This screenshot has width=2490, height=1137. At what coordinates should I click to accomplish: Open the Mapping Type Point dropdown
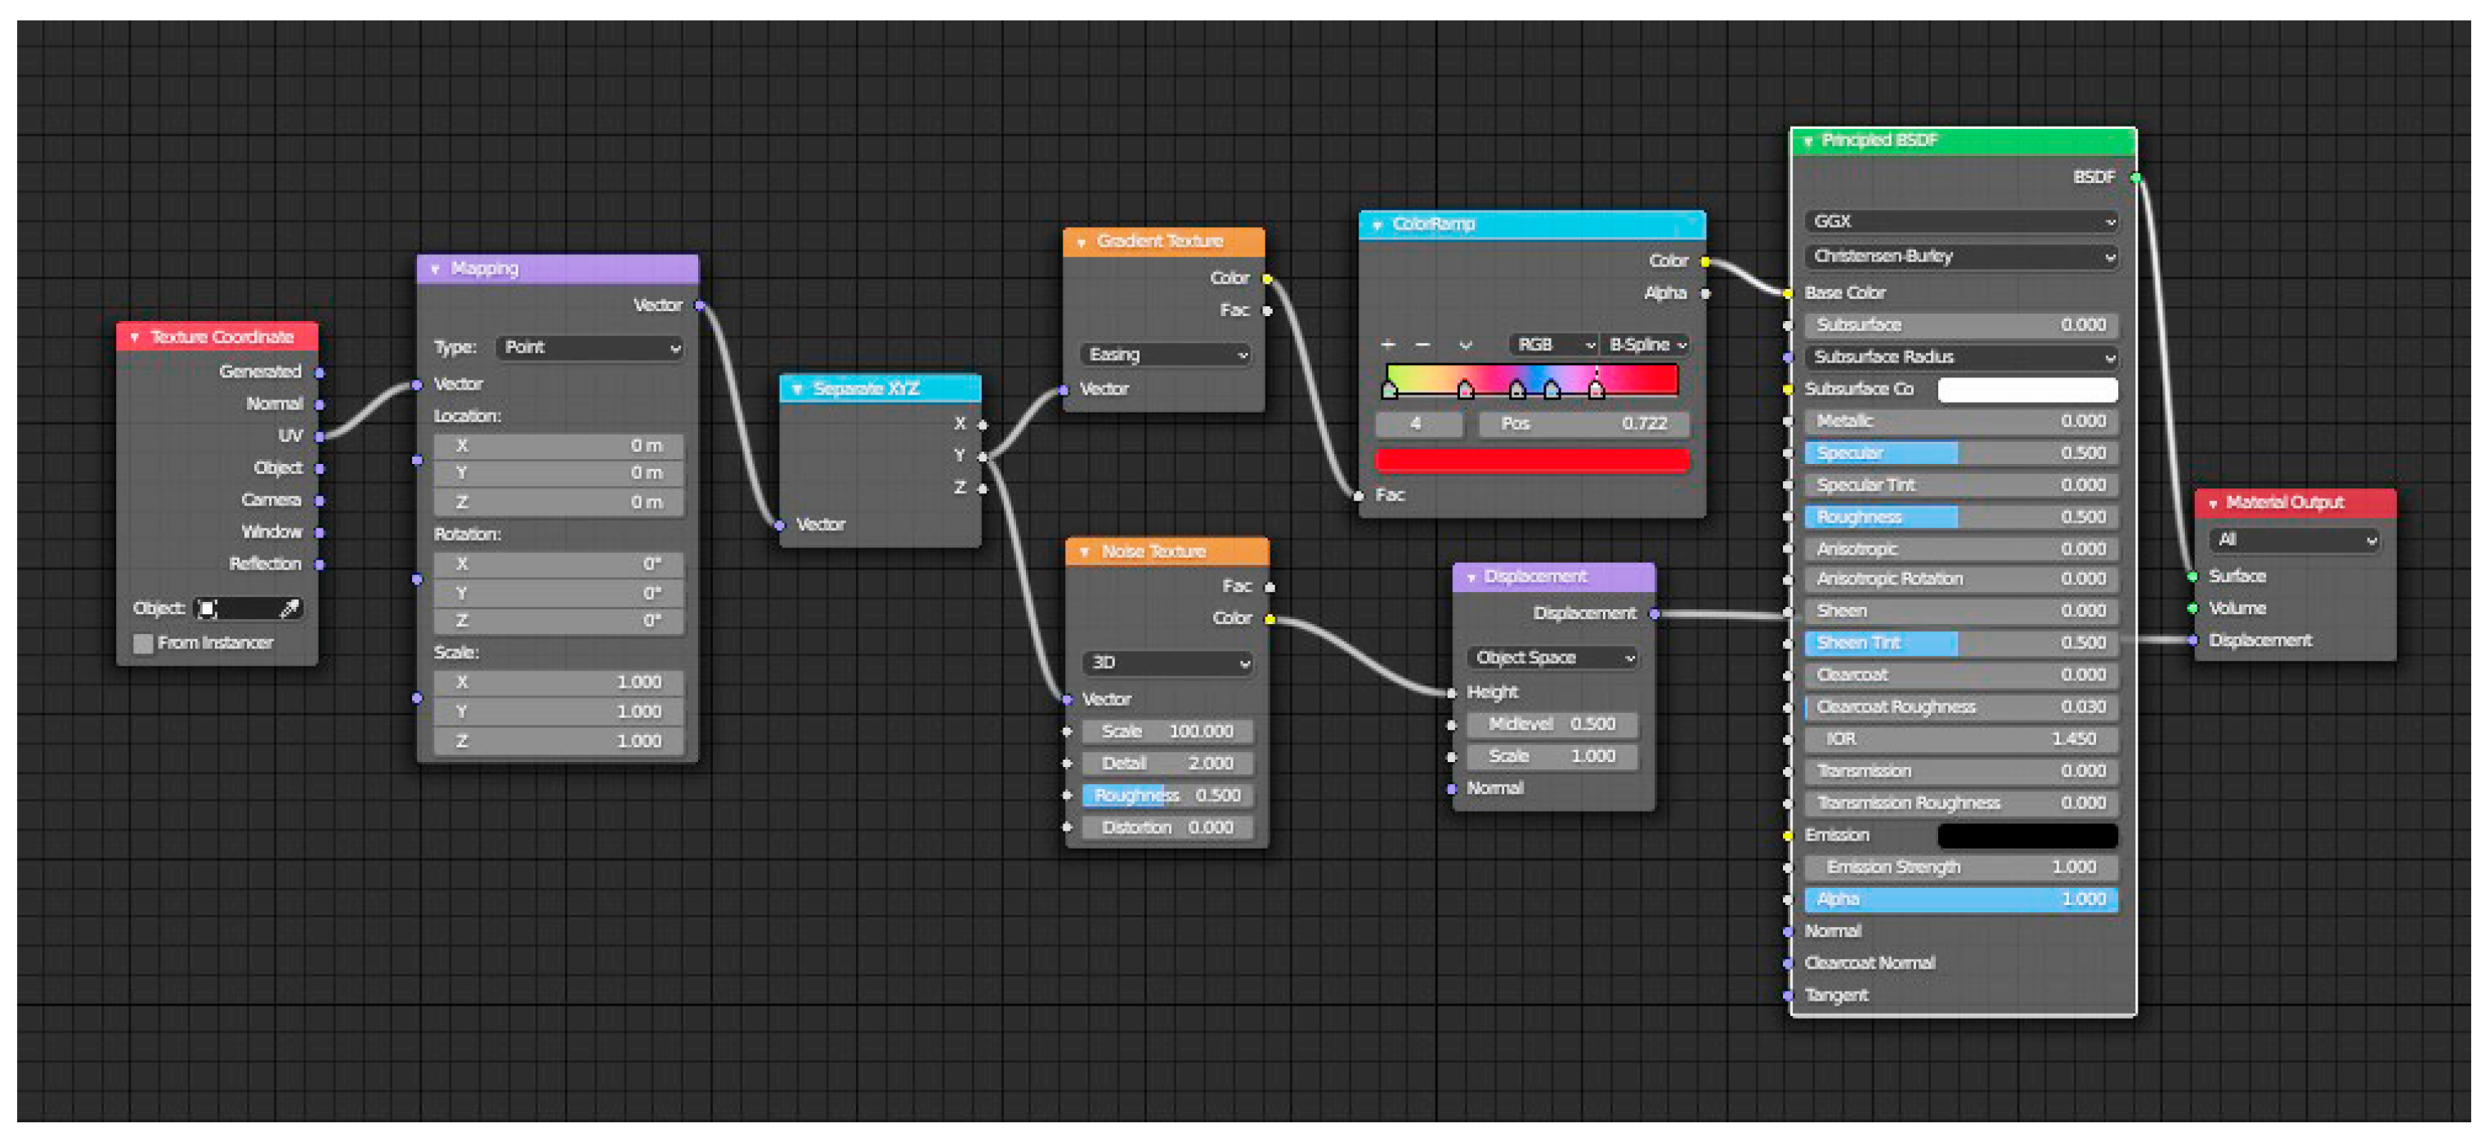point(589,348)
